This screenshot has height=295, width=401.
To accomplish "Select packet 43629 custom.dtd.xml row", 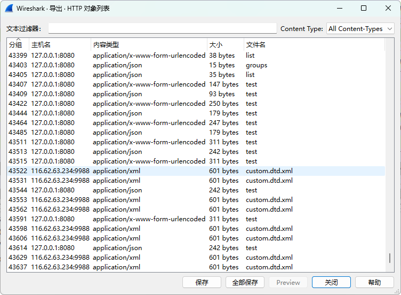I will pos(196,258).
